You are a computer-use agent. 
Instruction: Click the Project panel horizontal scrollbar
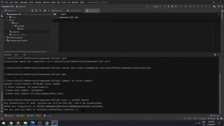tap(25, 51)
